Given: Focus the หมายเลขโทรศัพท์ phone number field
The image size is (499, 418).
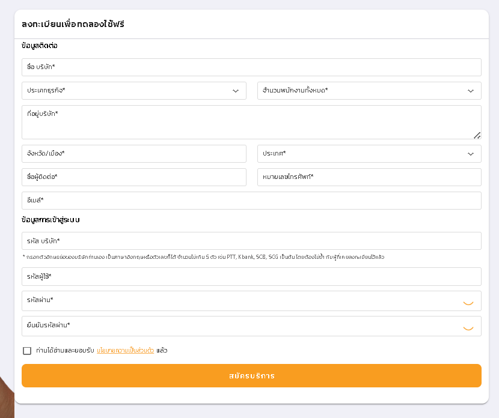Looking at the screenshot, I should pos(369,177).
